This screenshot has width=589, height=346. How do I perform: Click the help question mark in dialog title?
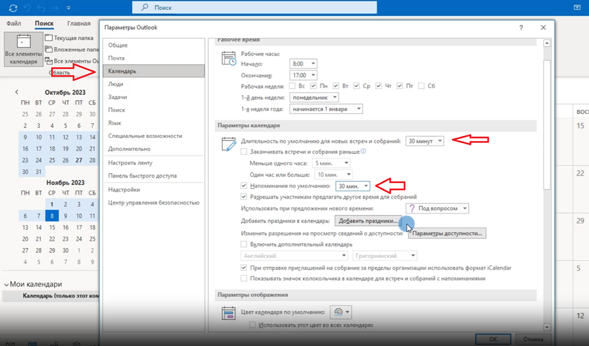pos(521,28)
